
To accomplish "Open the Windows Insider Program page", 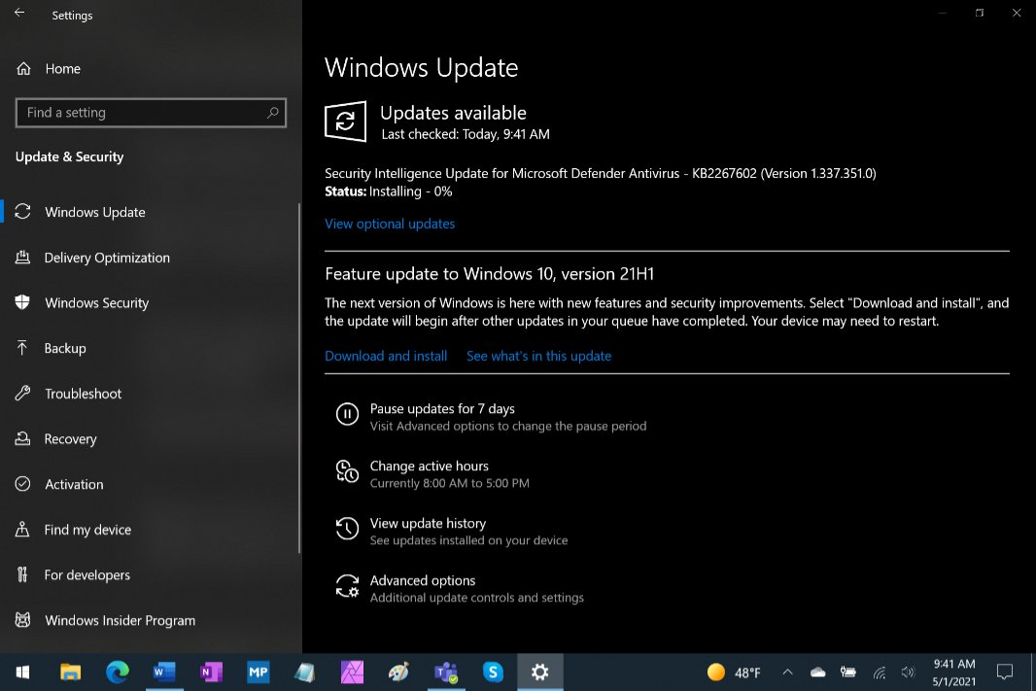I will coord(121,620).
